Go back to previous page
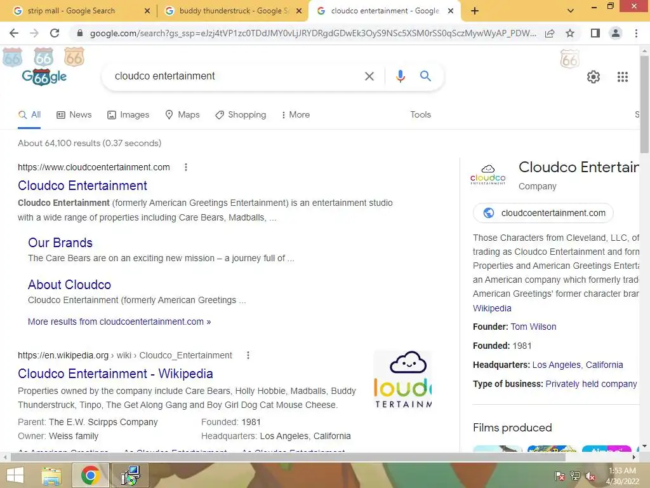Image resolution: width=650 pixels, height=488 pixels. tap(14, 33)
